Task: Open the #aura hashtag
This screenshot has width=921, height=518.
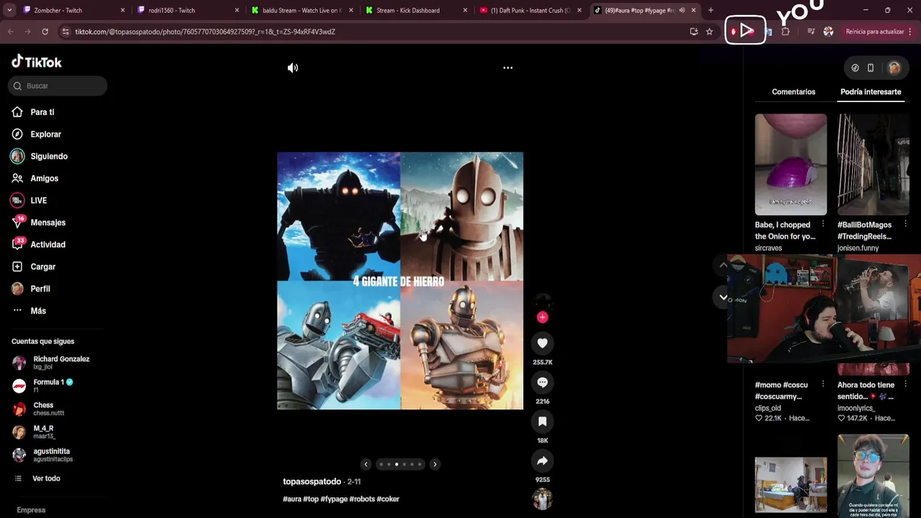Action: pos(292,499)
